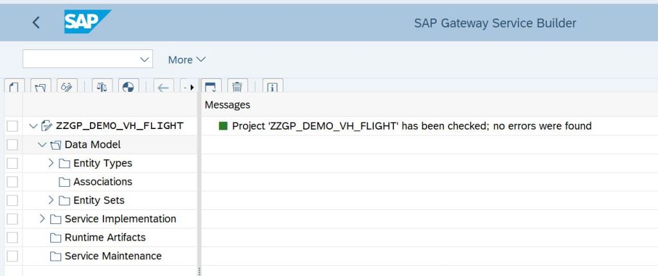Click the Generate Runtime Objects circle icon
This screenshot has width=658, height=276.
[128, 87]
